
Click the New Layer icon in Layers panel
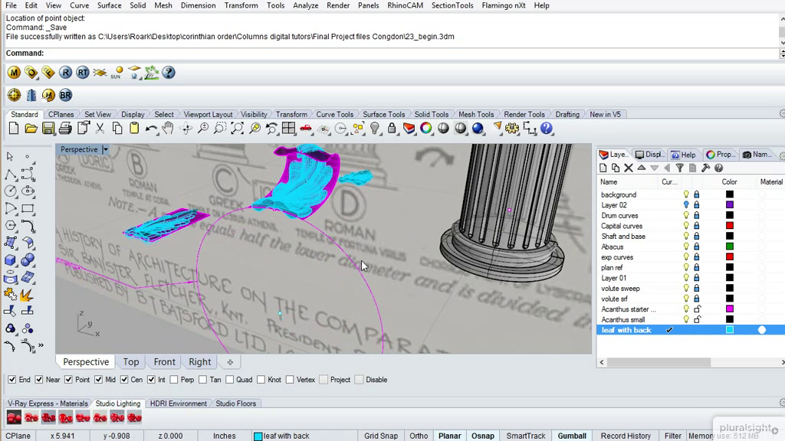click(x=603, y=168)
